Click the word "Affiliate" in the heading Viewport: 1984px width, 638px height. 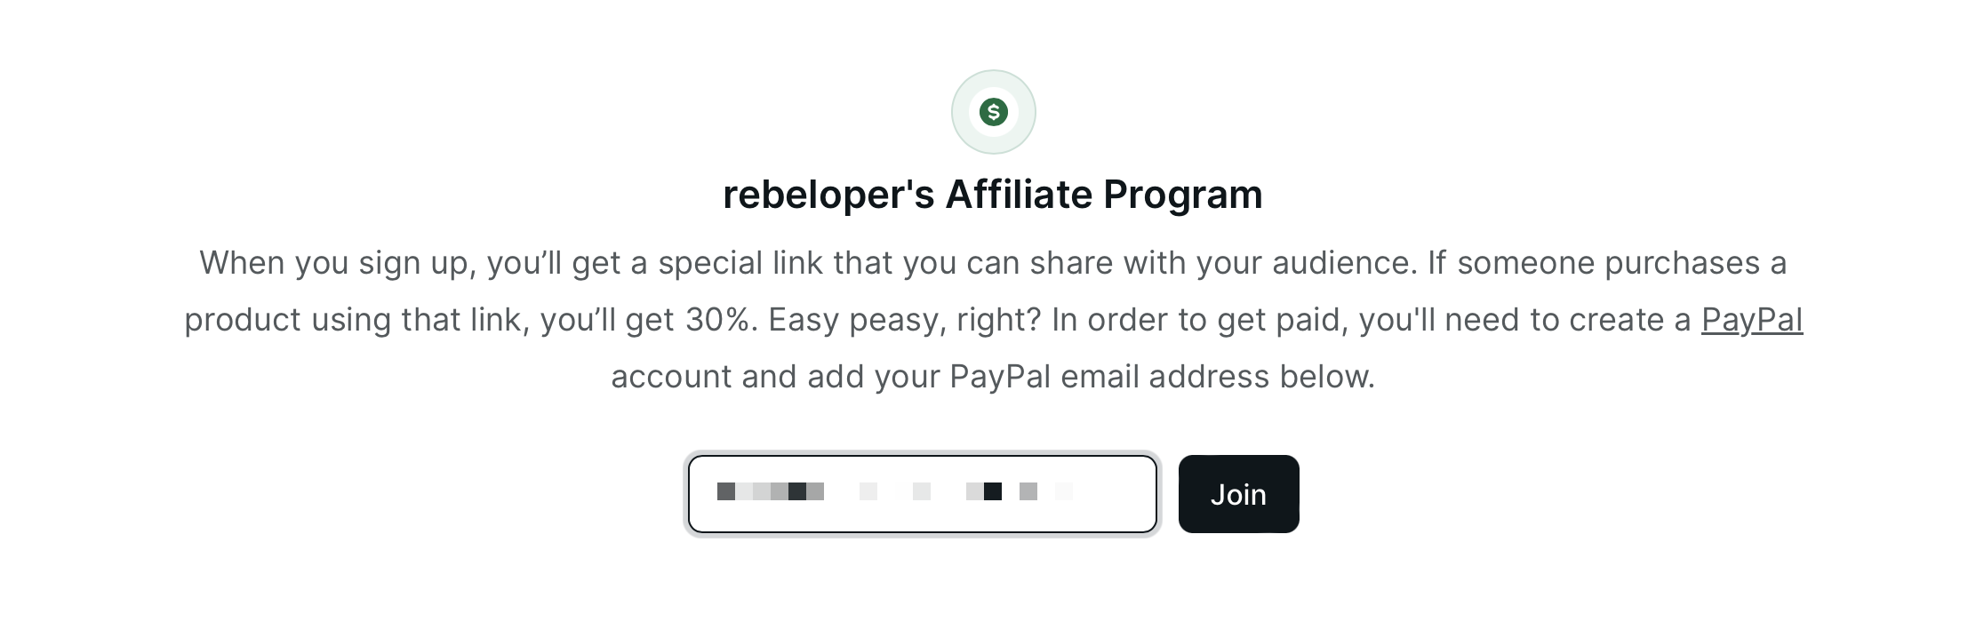(x=1019, y=195)
